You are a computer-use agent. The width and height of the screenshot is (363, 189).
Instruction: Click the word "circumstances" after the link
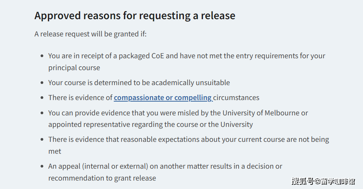pyautogui.click(x=236, y=98)
